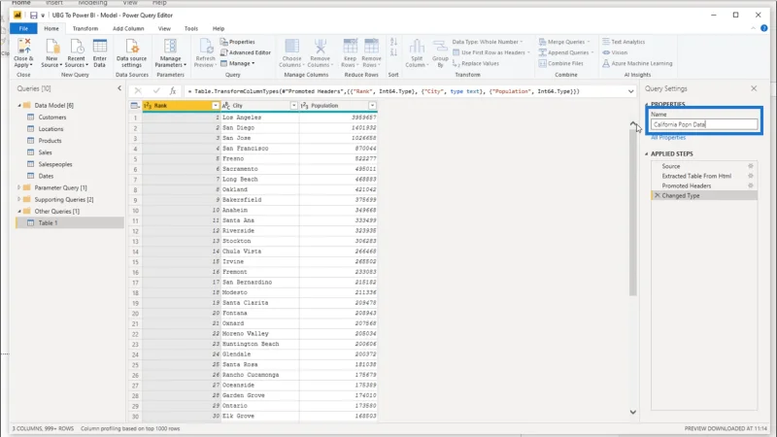777x437 pixels.
Task: Click Choose Columns icon
Action: (291, 46)
